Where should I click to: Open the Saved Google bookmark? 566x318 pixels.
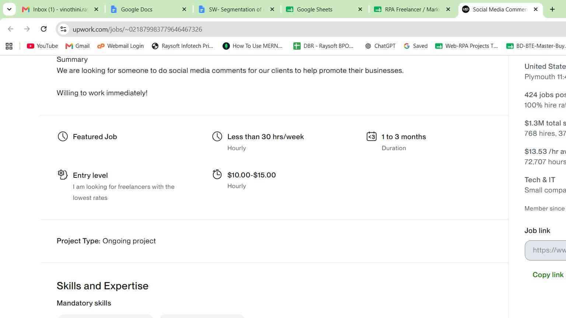pyautogui.click(x=416, y=46)
